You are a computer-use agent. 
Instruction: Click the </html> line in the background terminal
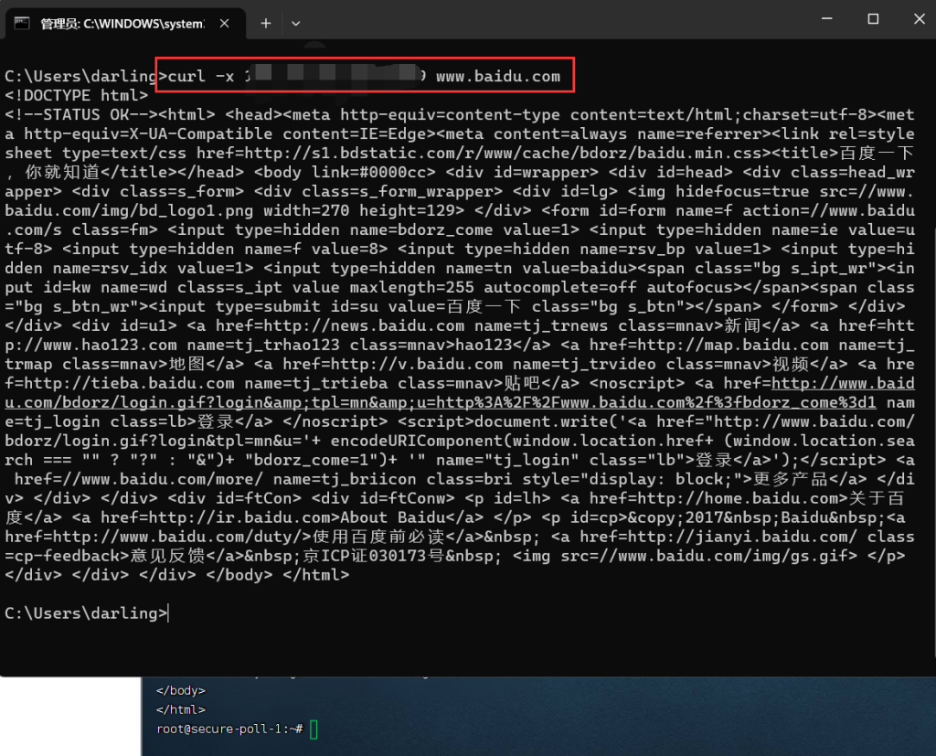[181, 709]
